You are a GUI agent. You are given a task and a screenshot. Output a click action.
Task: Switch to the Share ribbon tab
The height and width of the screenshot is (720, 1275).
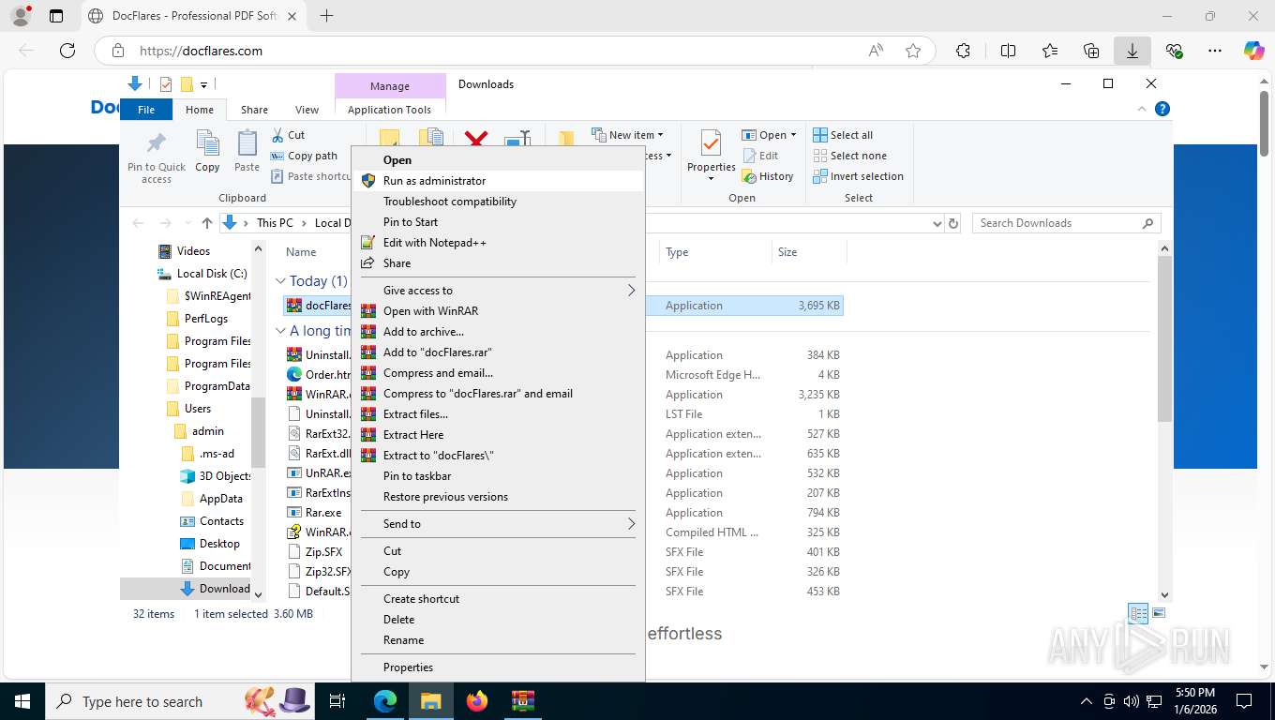coord(254,110)
